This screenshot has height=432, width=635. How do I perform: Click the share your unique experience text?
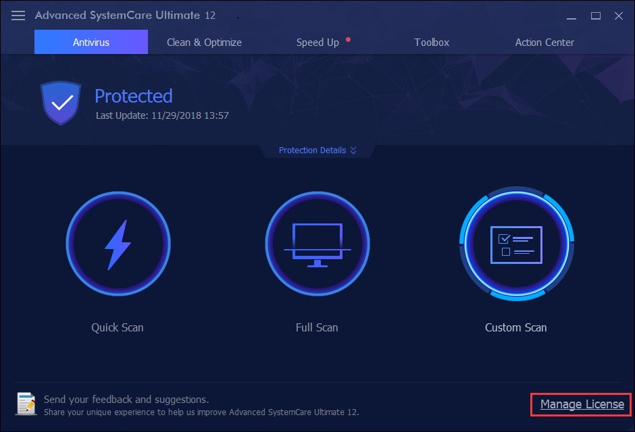[x=201, y=412]
